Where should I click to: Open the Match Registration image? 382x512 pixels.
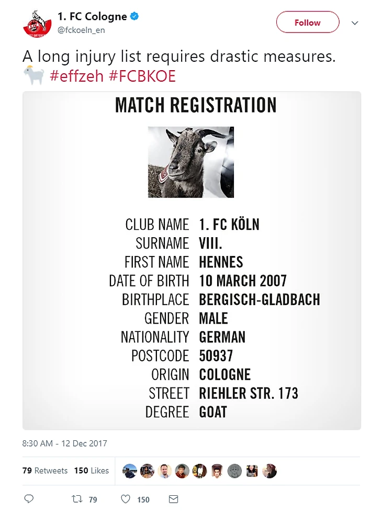point(192,314)
